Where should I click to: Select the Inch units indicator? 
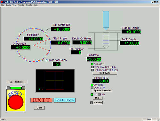coord(99,94)
